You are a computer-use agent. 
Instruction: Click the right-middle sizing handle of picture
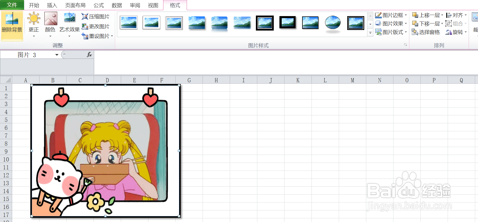tap(179, 151)
